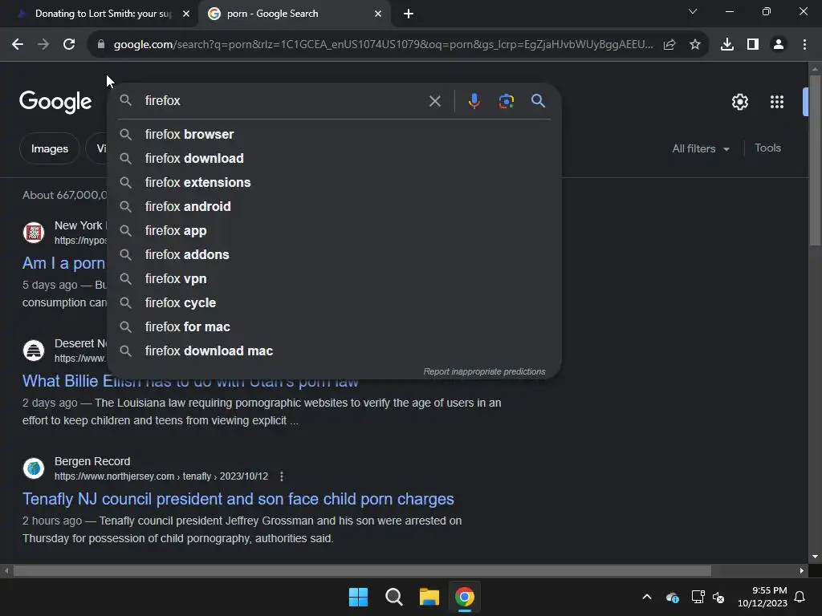The height and width of the screenshot is (616, 822).
Task: Open the tab search dropdown arrow
Action: (x=693, y=11)
